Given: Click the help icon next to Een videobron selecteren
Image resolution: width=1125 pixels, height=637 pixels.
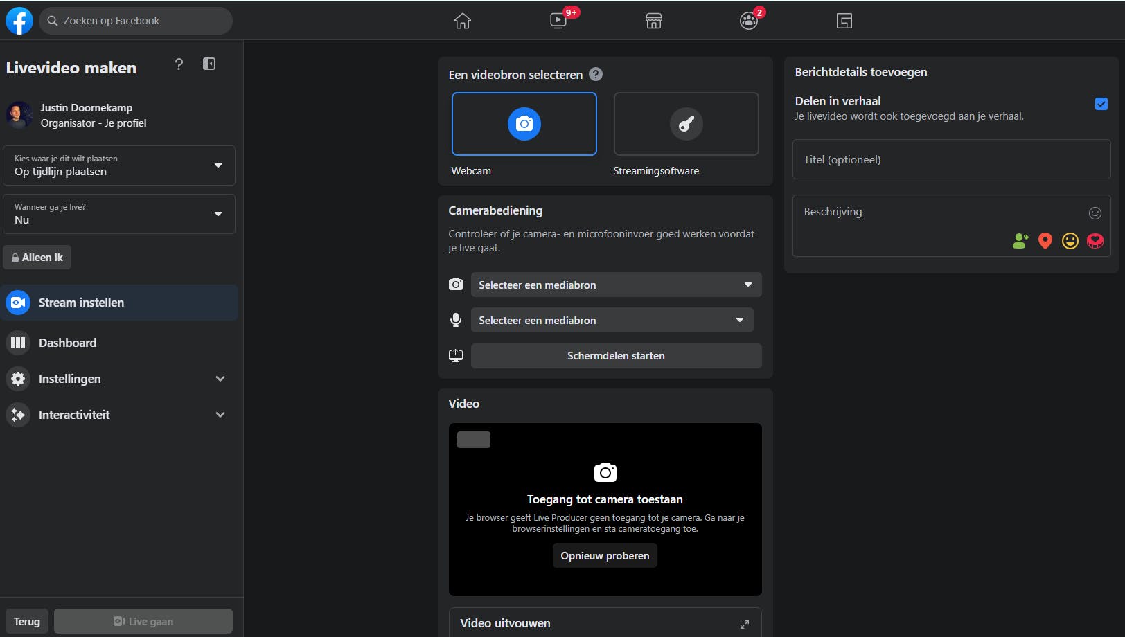Looking at the screenshot, I should 596,74.
